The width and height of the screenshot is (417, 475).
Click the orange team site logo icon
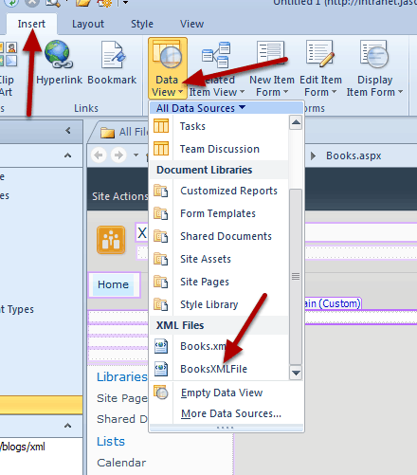pyautogui.click(x=111, y=240)
